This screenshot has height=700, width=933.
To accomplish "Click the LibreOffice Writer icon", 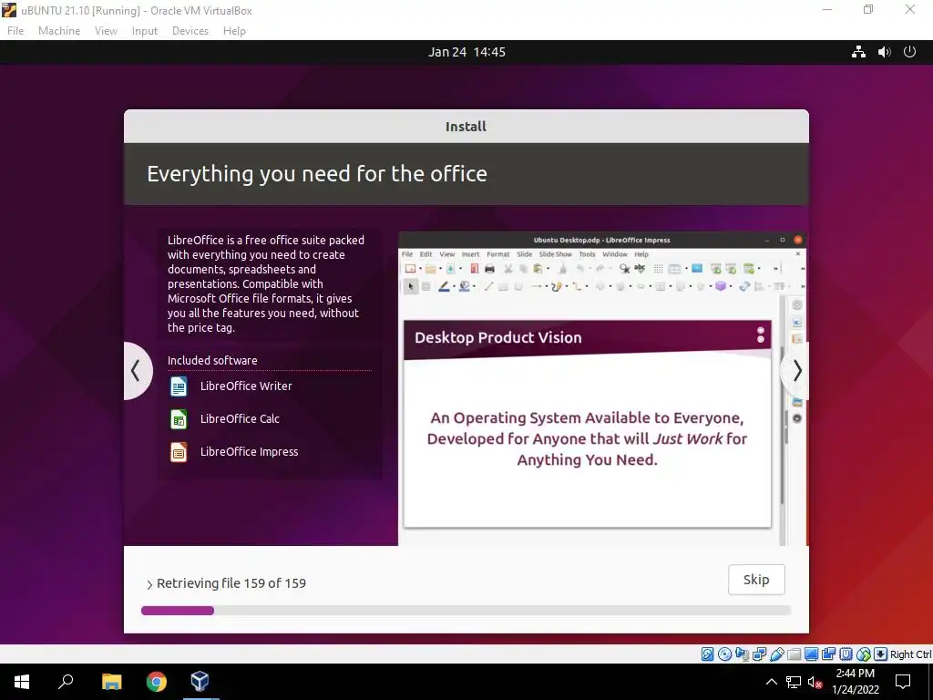I will point(179,386).
